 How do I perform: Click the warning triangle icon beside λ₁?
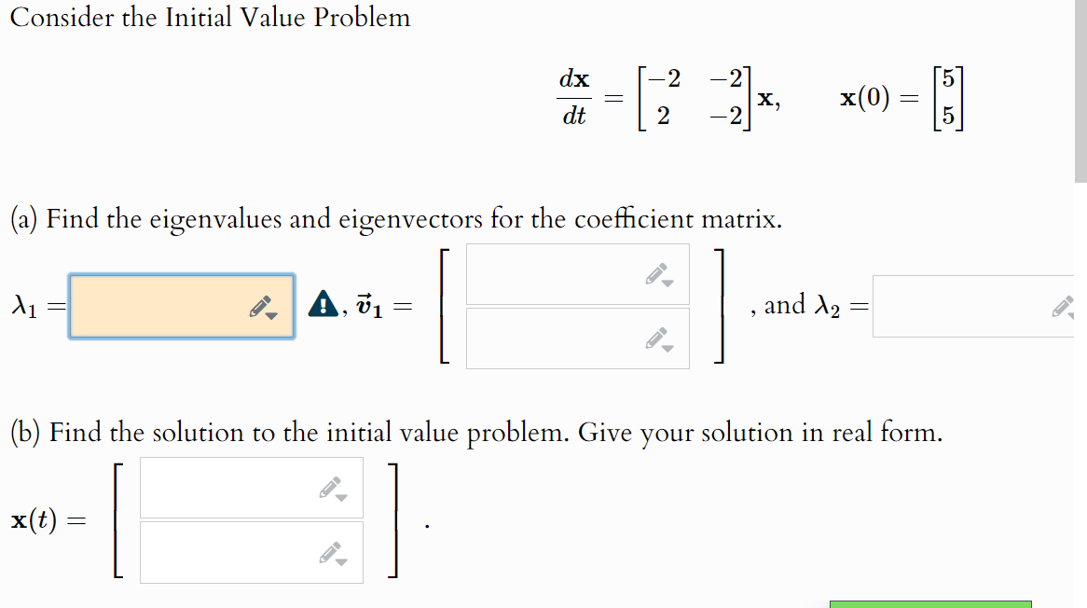(323, 304)
